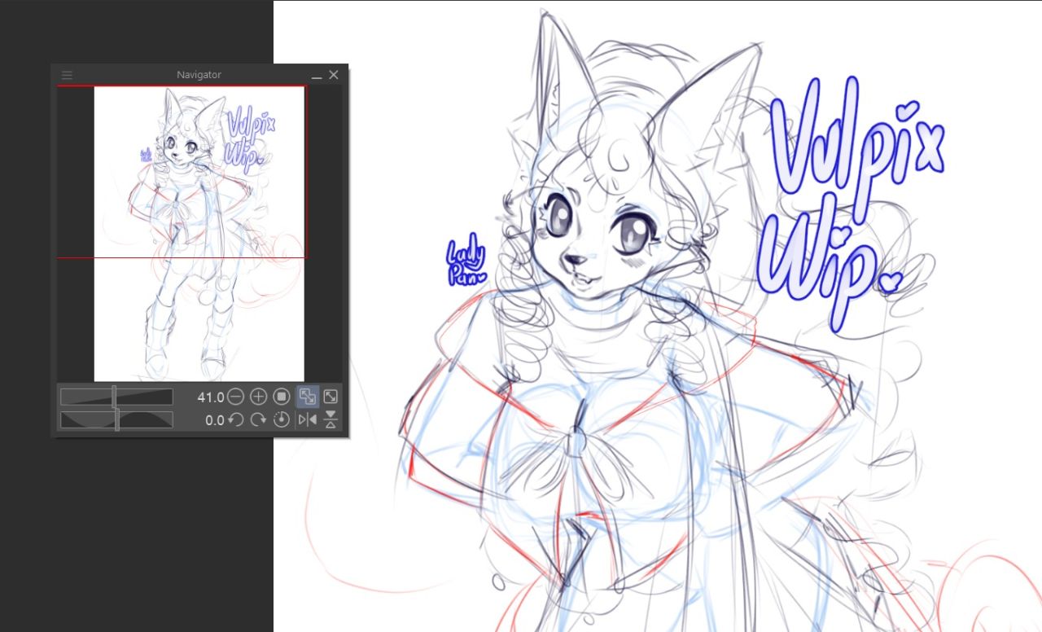
Task: Click the zoom scale slider
Action: click(x=116, y=397)
